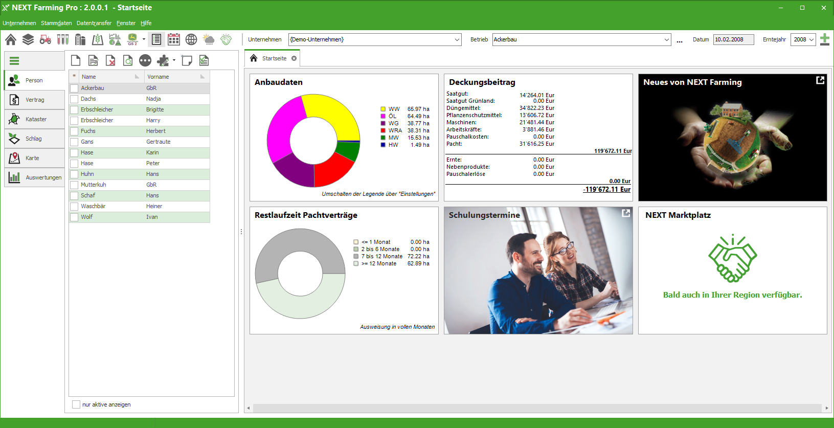Open the Betrieb Ackerbau dropdown

[666, 40]
